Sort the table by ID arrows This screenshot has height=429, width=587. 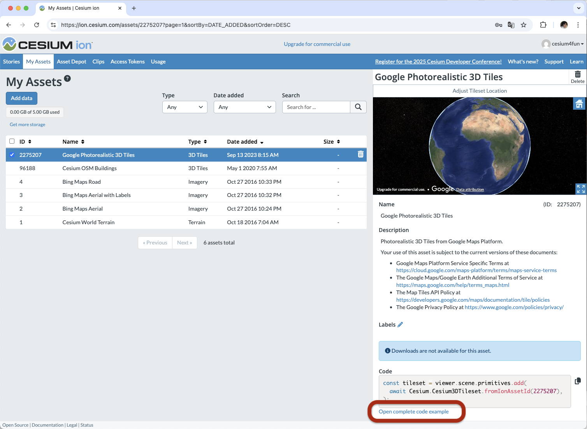30,142
